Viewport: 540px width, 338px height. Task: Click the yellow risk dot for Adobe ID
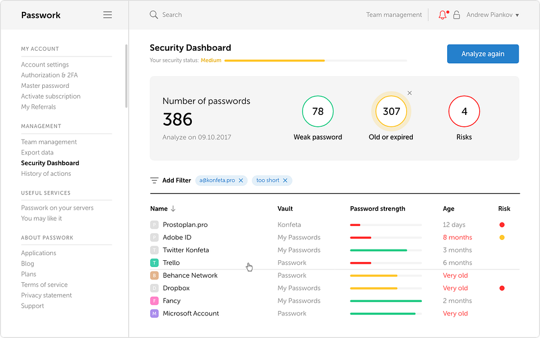click(x=502, y=237)
